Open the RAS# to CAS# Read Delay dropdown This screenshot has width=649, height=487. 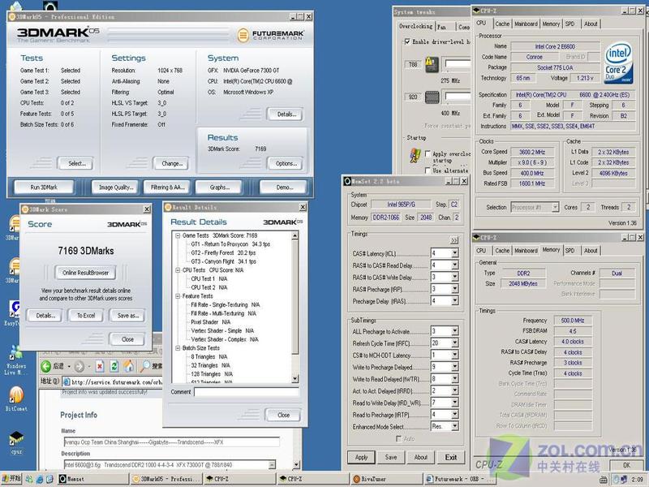click(x=455, y=265)
